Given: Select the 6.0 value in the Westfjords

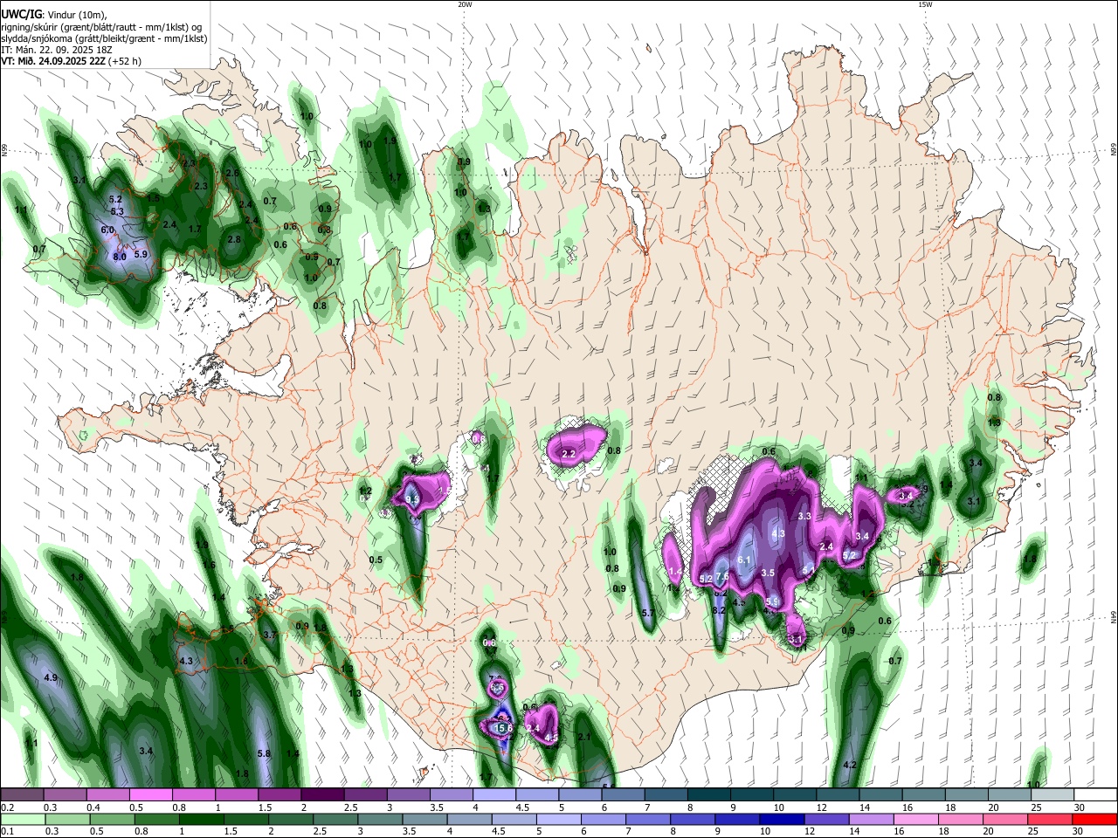Looking at the screenshot, I should click(107, 230).
